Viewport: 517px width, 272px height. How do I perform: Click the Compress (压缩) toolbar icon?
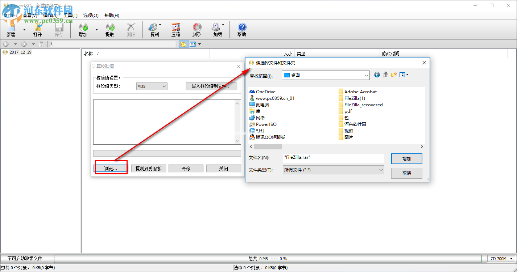click(176, 30)
